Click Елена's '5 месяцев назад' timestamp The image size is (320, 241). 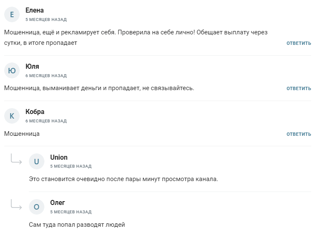[x=46, y=20]
